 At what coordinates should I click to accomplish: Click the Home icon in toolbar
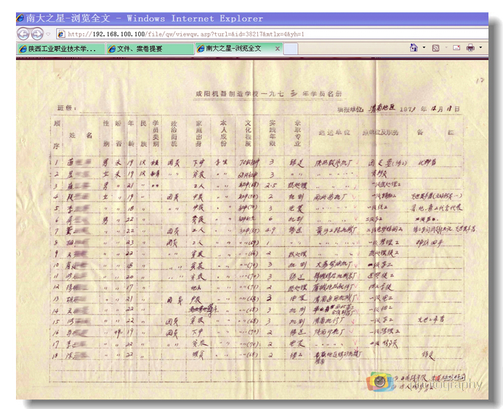pos(414,49)
